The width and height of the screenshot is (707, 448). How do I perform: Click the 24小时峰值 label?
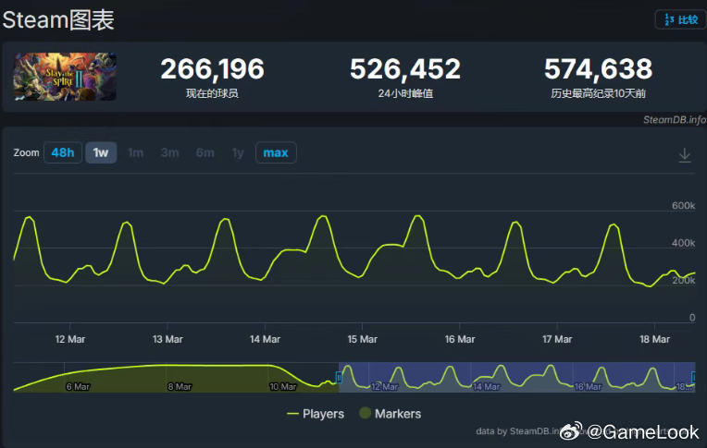(405, 93)
